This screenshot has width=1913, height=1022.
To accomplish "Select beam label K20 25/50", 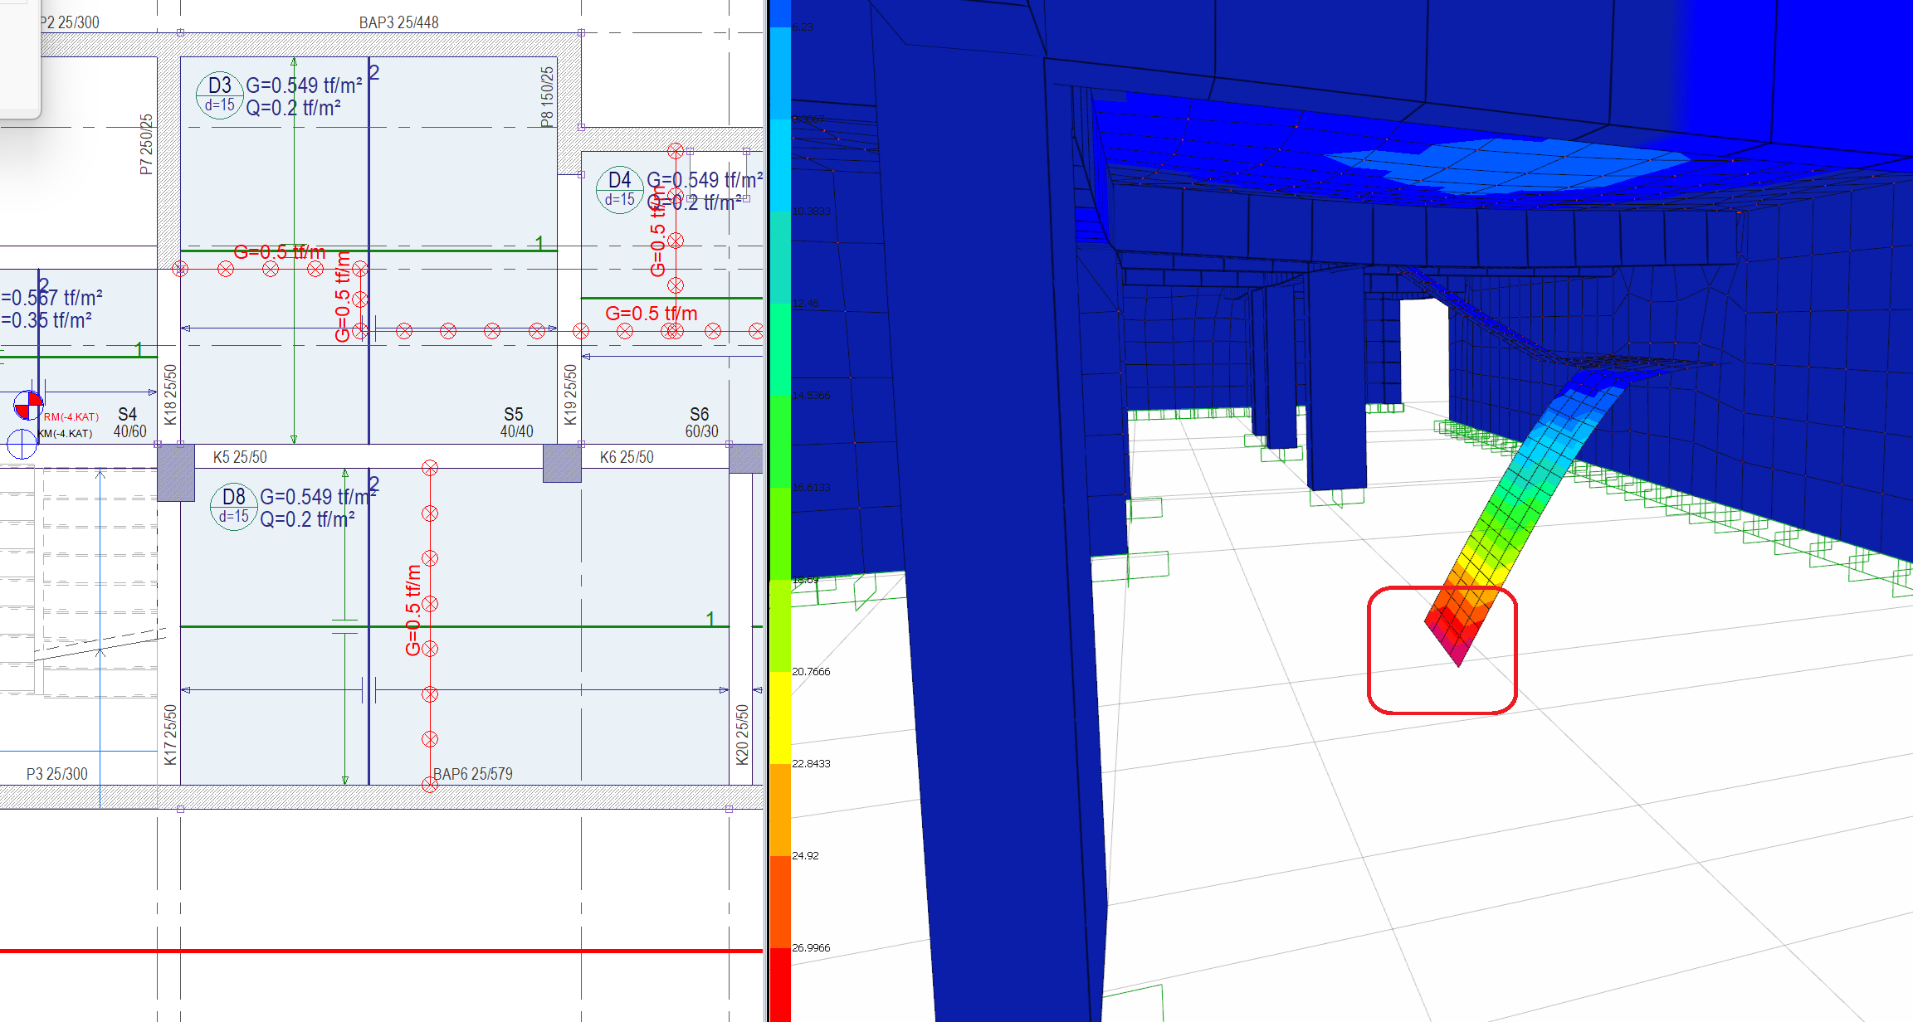I will (x=742, y=735).
